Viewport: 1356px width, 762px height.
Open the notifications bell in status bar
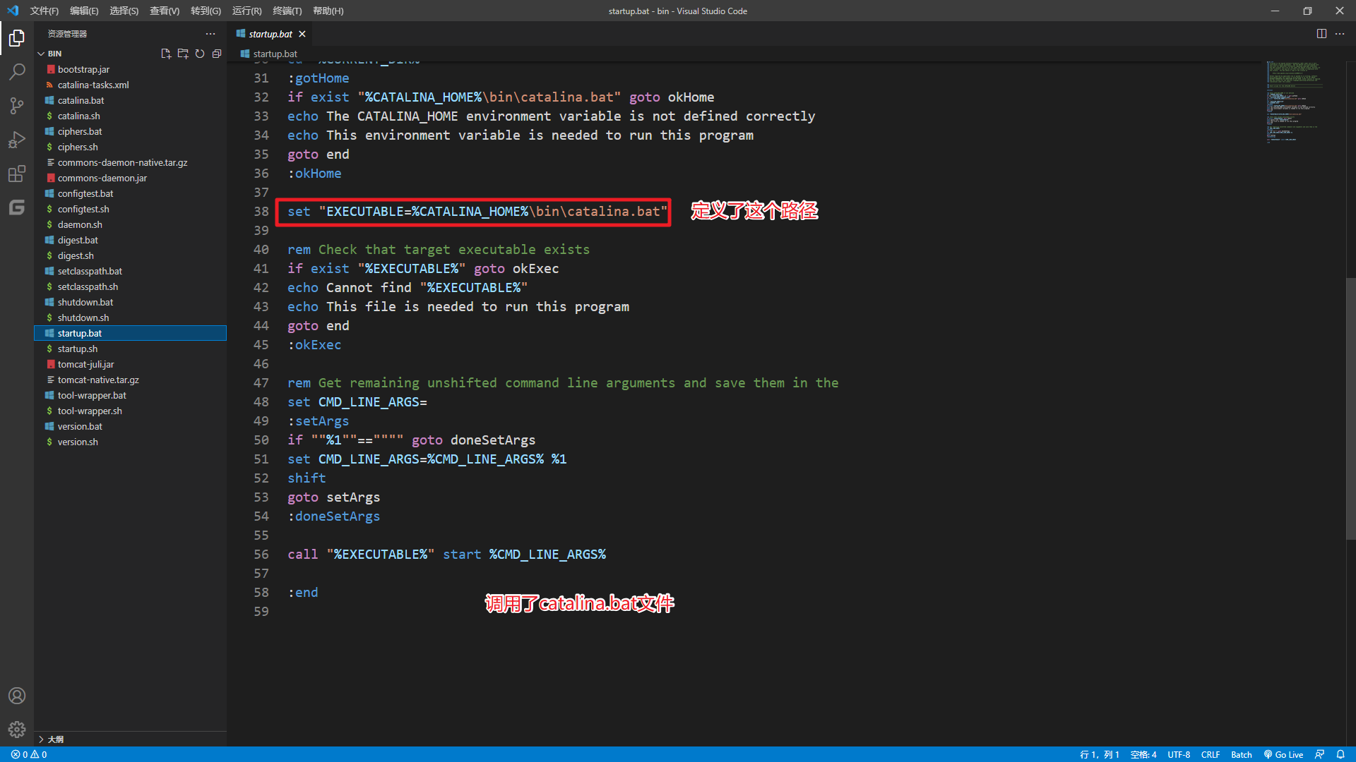pyautogui.click(x=1340, y=754)
